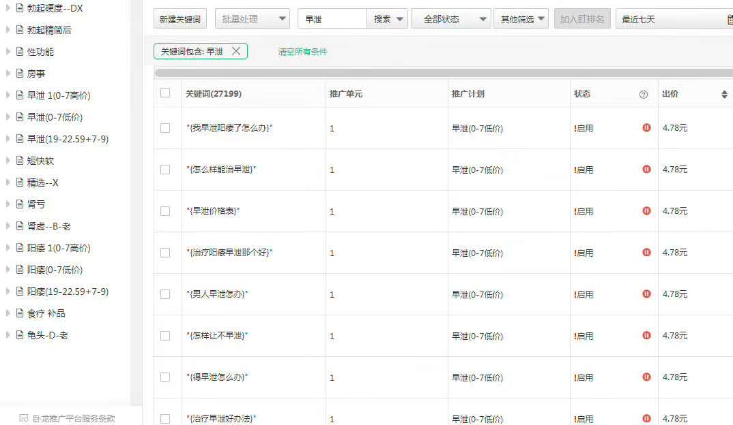The image size is (733, 425).
Task: Sort by 出价 using the column arrows
Action: pyautogui.click(x=724, y=95)
